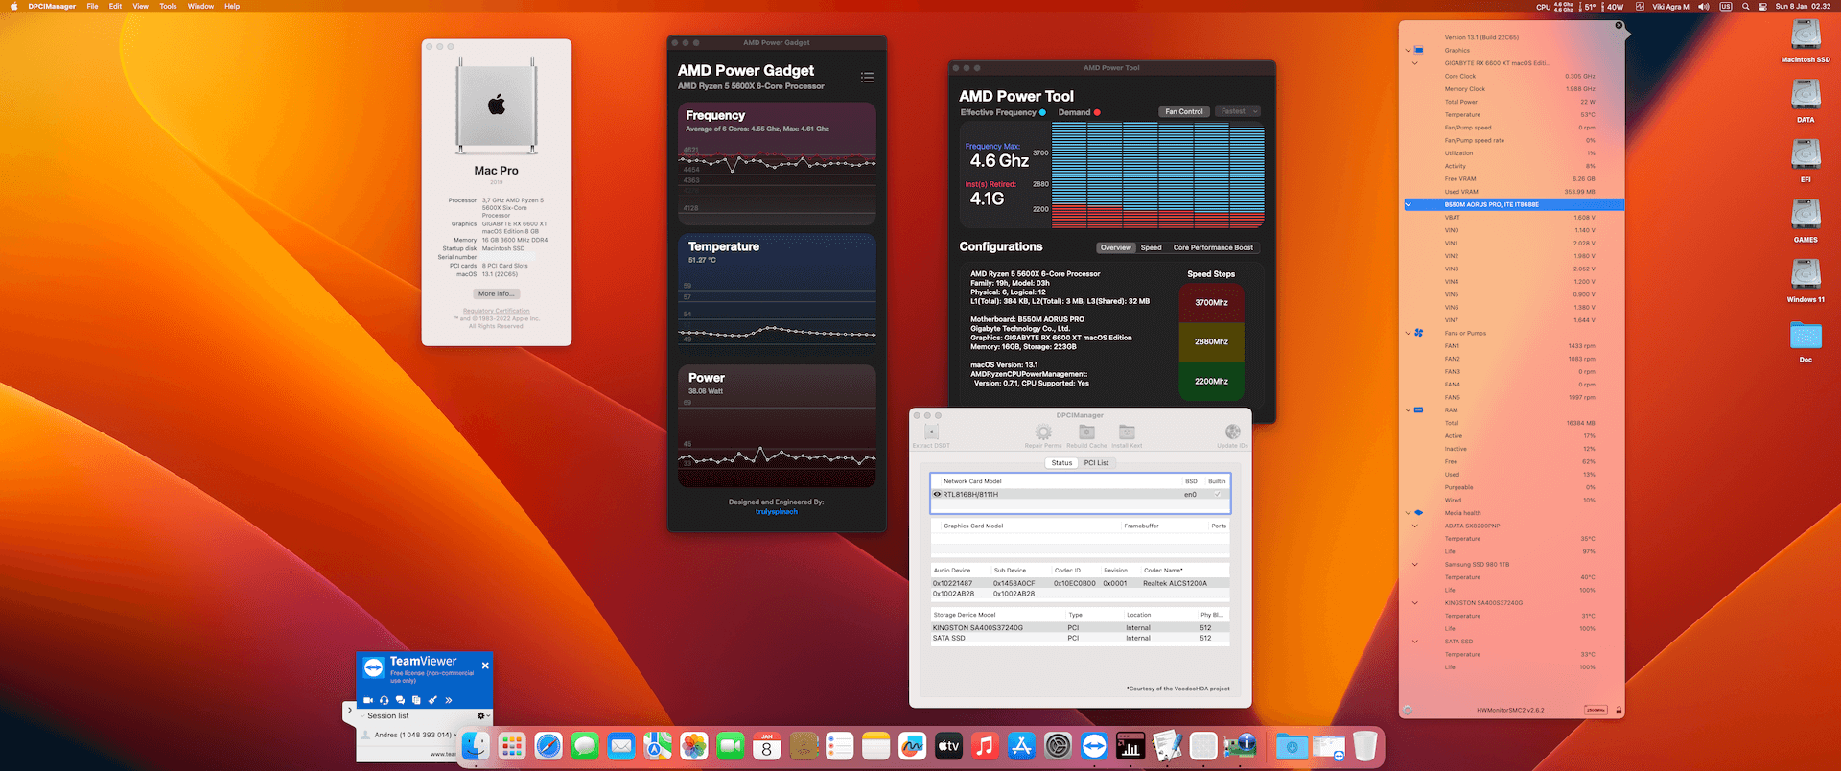Screen dimensions: 1841x771
Task: Toggle Builtin checkbox for en0 network card
Action: click(1218, 495)
